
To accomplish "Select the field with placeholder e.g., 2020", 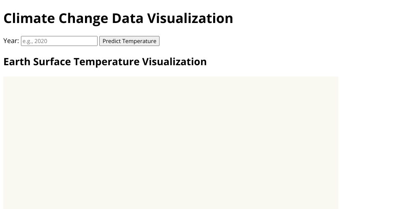I will 59,41.
